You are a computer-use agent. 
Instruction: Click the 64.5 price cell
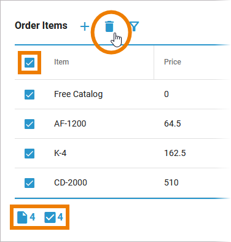[173, 123]
